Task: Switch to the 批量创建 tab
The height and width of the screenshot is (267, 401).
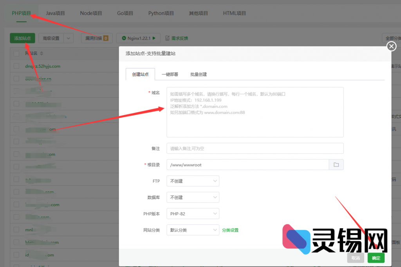Action: [x=199, y=74]
